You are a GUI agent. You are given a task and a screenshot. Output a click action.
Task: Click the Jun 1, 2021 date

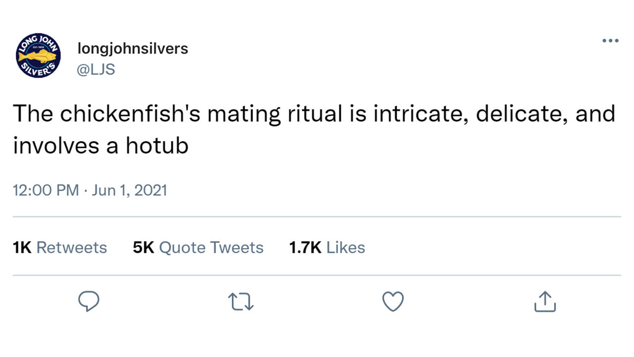pos(129,190)
